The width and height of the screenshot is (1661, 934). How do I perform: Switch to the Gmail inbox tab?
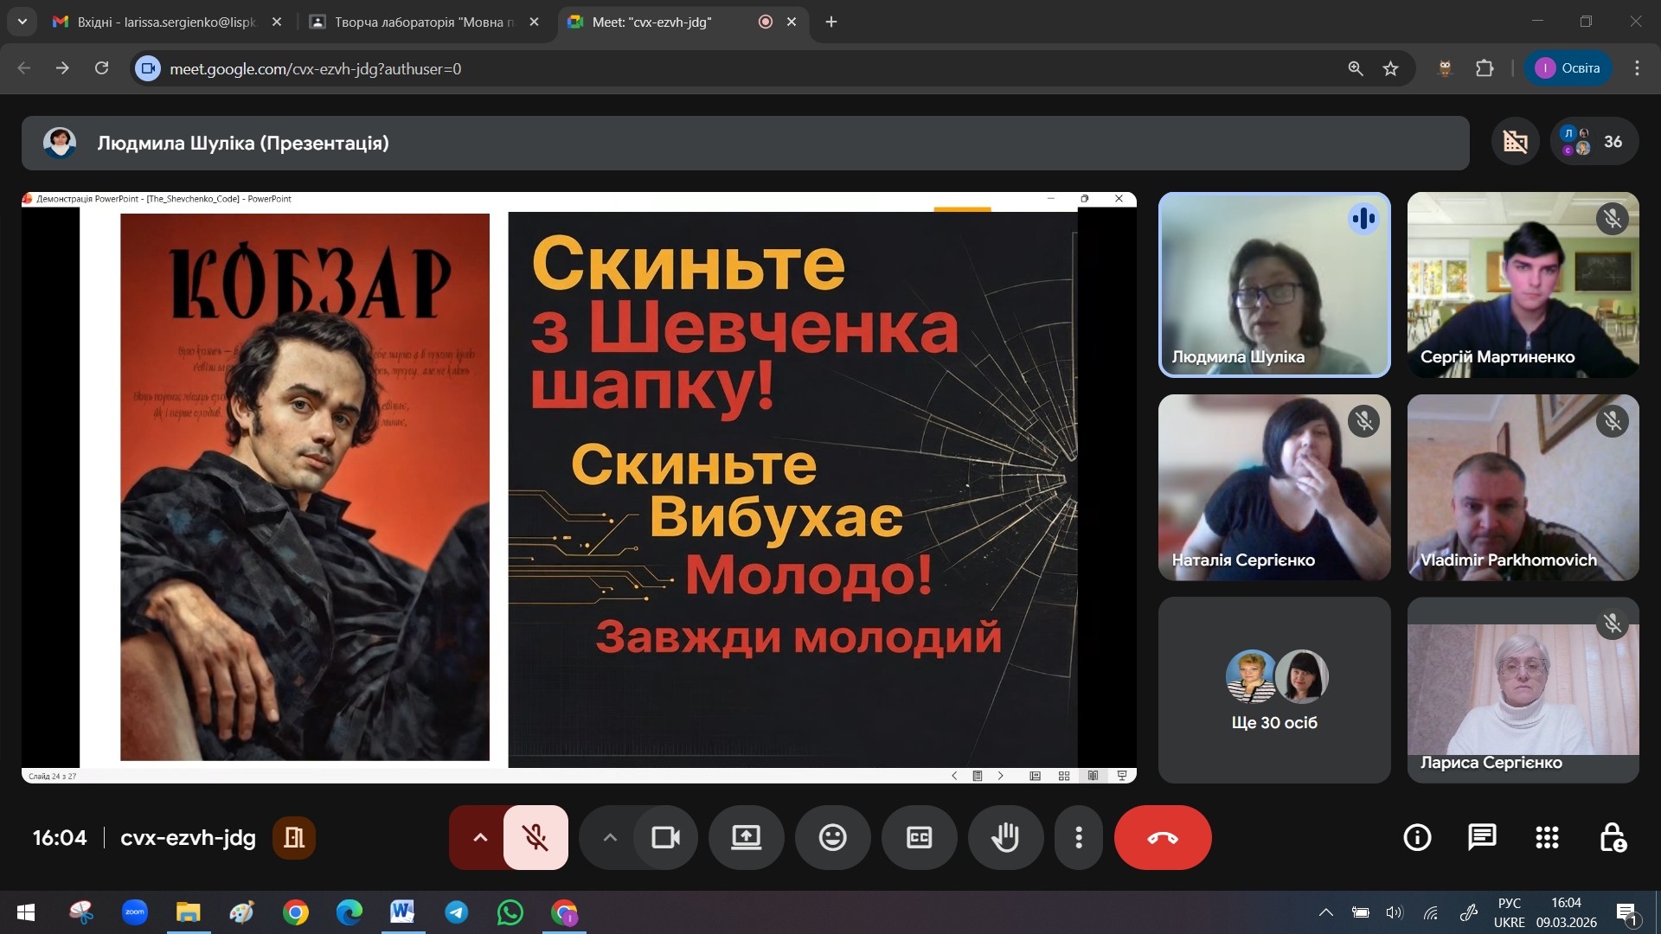click(164, 22)
